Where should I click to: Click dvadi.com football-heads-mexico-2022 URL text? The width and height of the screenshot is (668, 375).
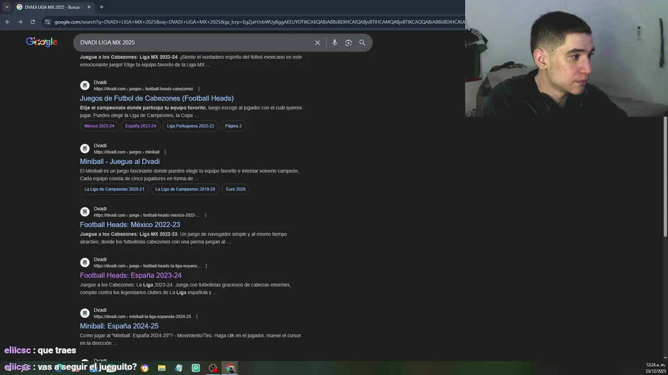pyautogui.click(x=147, y=216)
